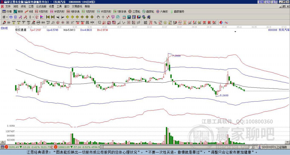
Task: Open 赢家服务 with the dollar icon
Action: pos(177,11)
